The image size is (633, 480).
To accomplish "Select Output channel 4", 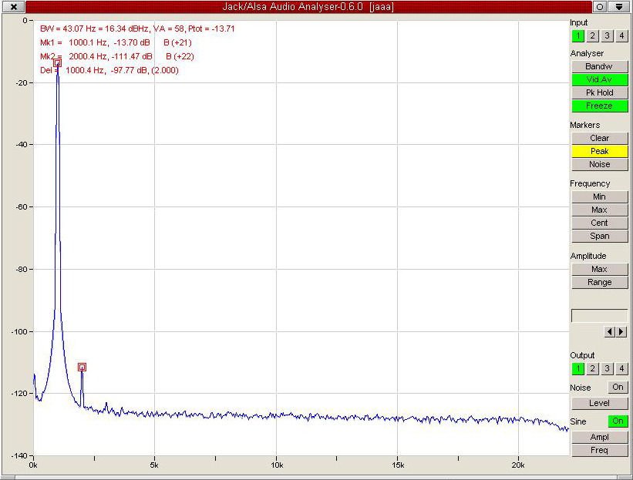I will pos(621,368).
